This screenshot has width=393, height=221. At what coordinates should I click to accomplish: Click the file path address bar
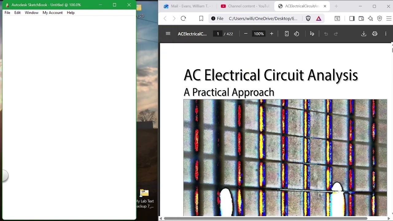tap(263, 18)
